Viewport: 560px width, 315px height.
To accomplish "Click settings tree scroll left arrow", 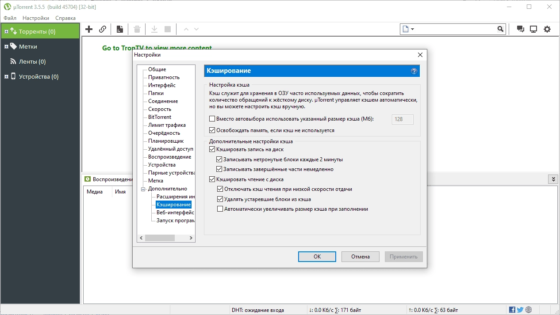I will tap(141, 238).
